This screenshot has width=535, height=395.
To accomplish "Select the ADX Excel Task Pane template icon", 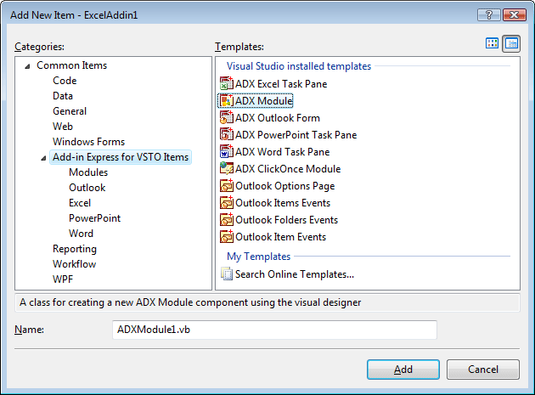I will click(x=227, y=83).
